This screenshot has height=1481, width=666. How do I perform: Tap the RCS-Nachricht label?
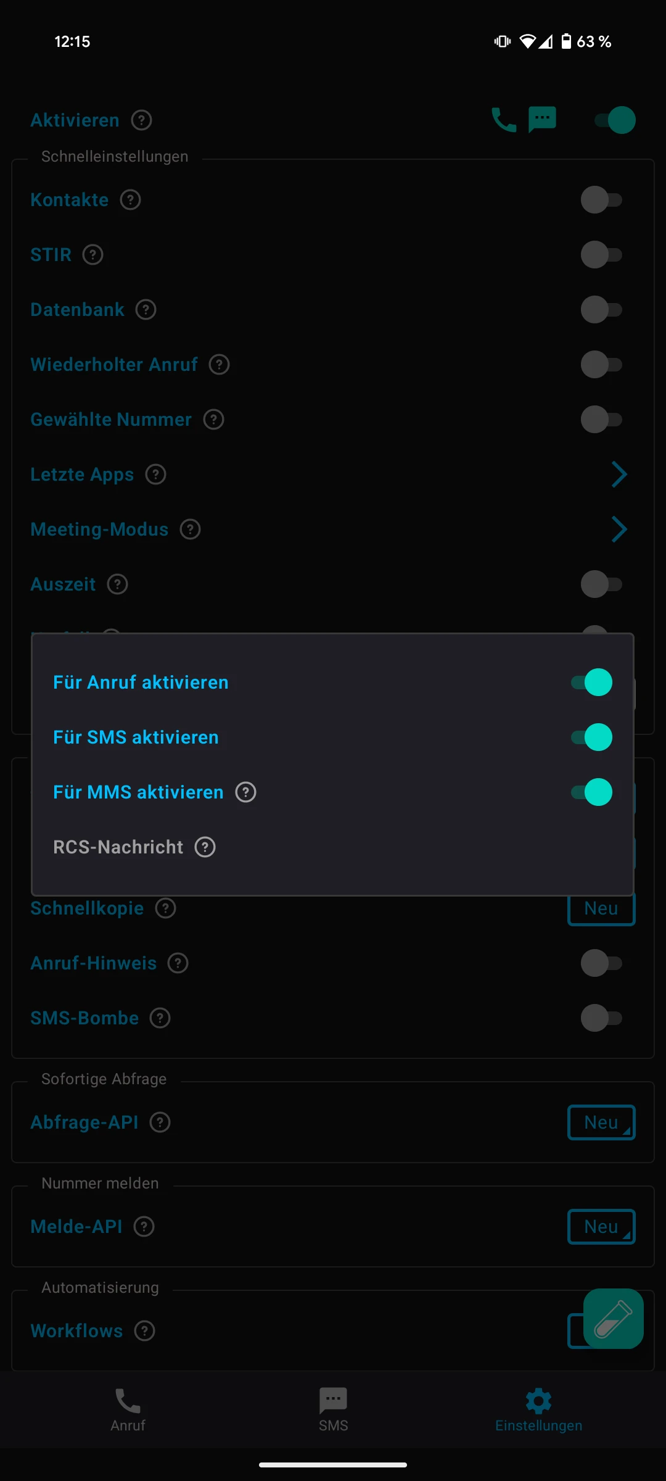[118, 847]
